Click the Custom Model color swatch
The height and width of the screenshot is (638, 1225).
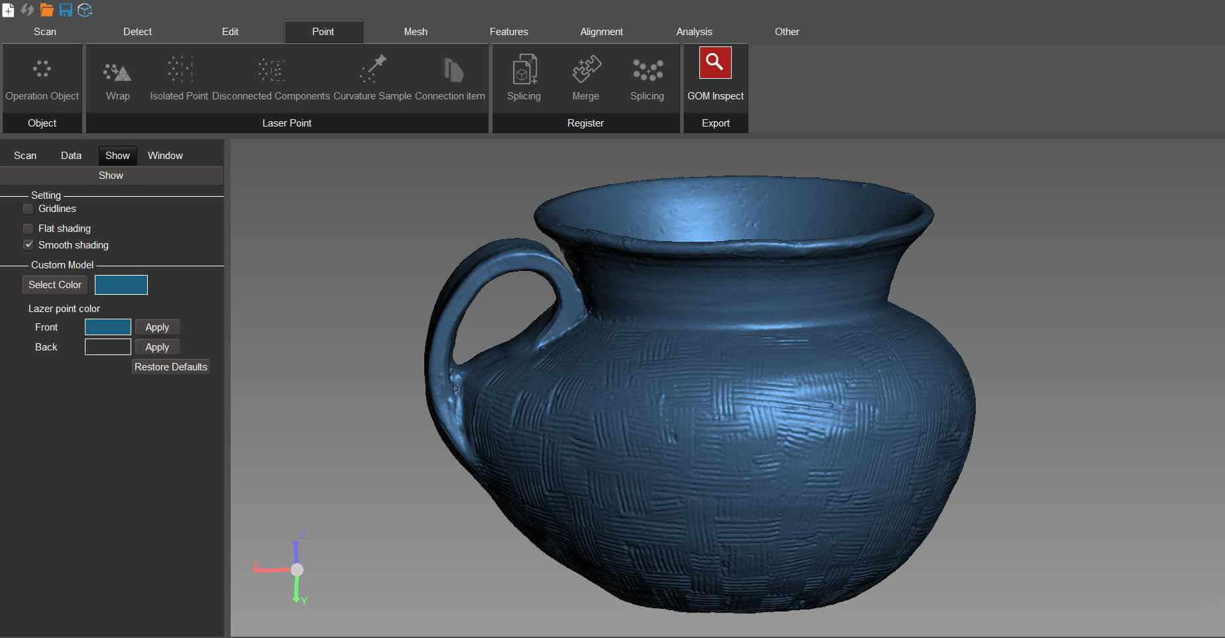(121, 285)
